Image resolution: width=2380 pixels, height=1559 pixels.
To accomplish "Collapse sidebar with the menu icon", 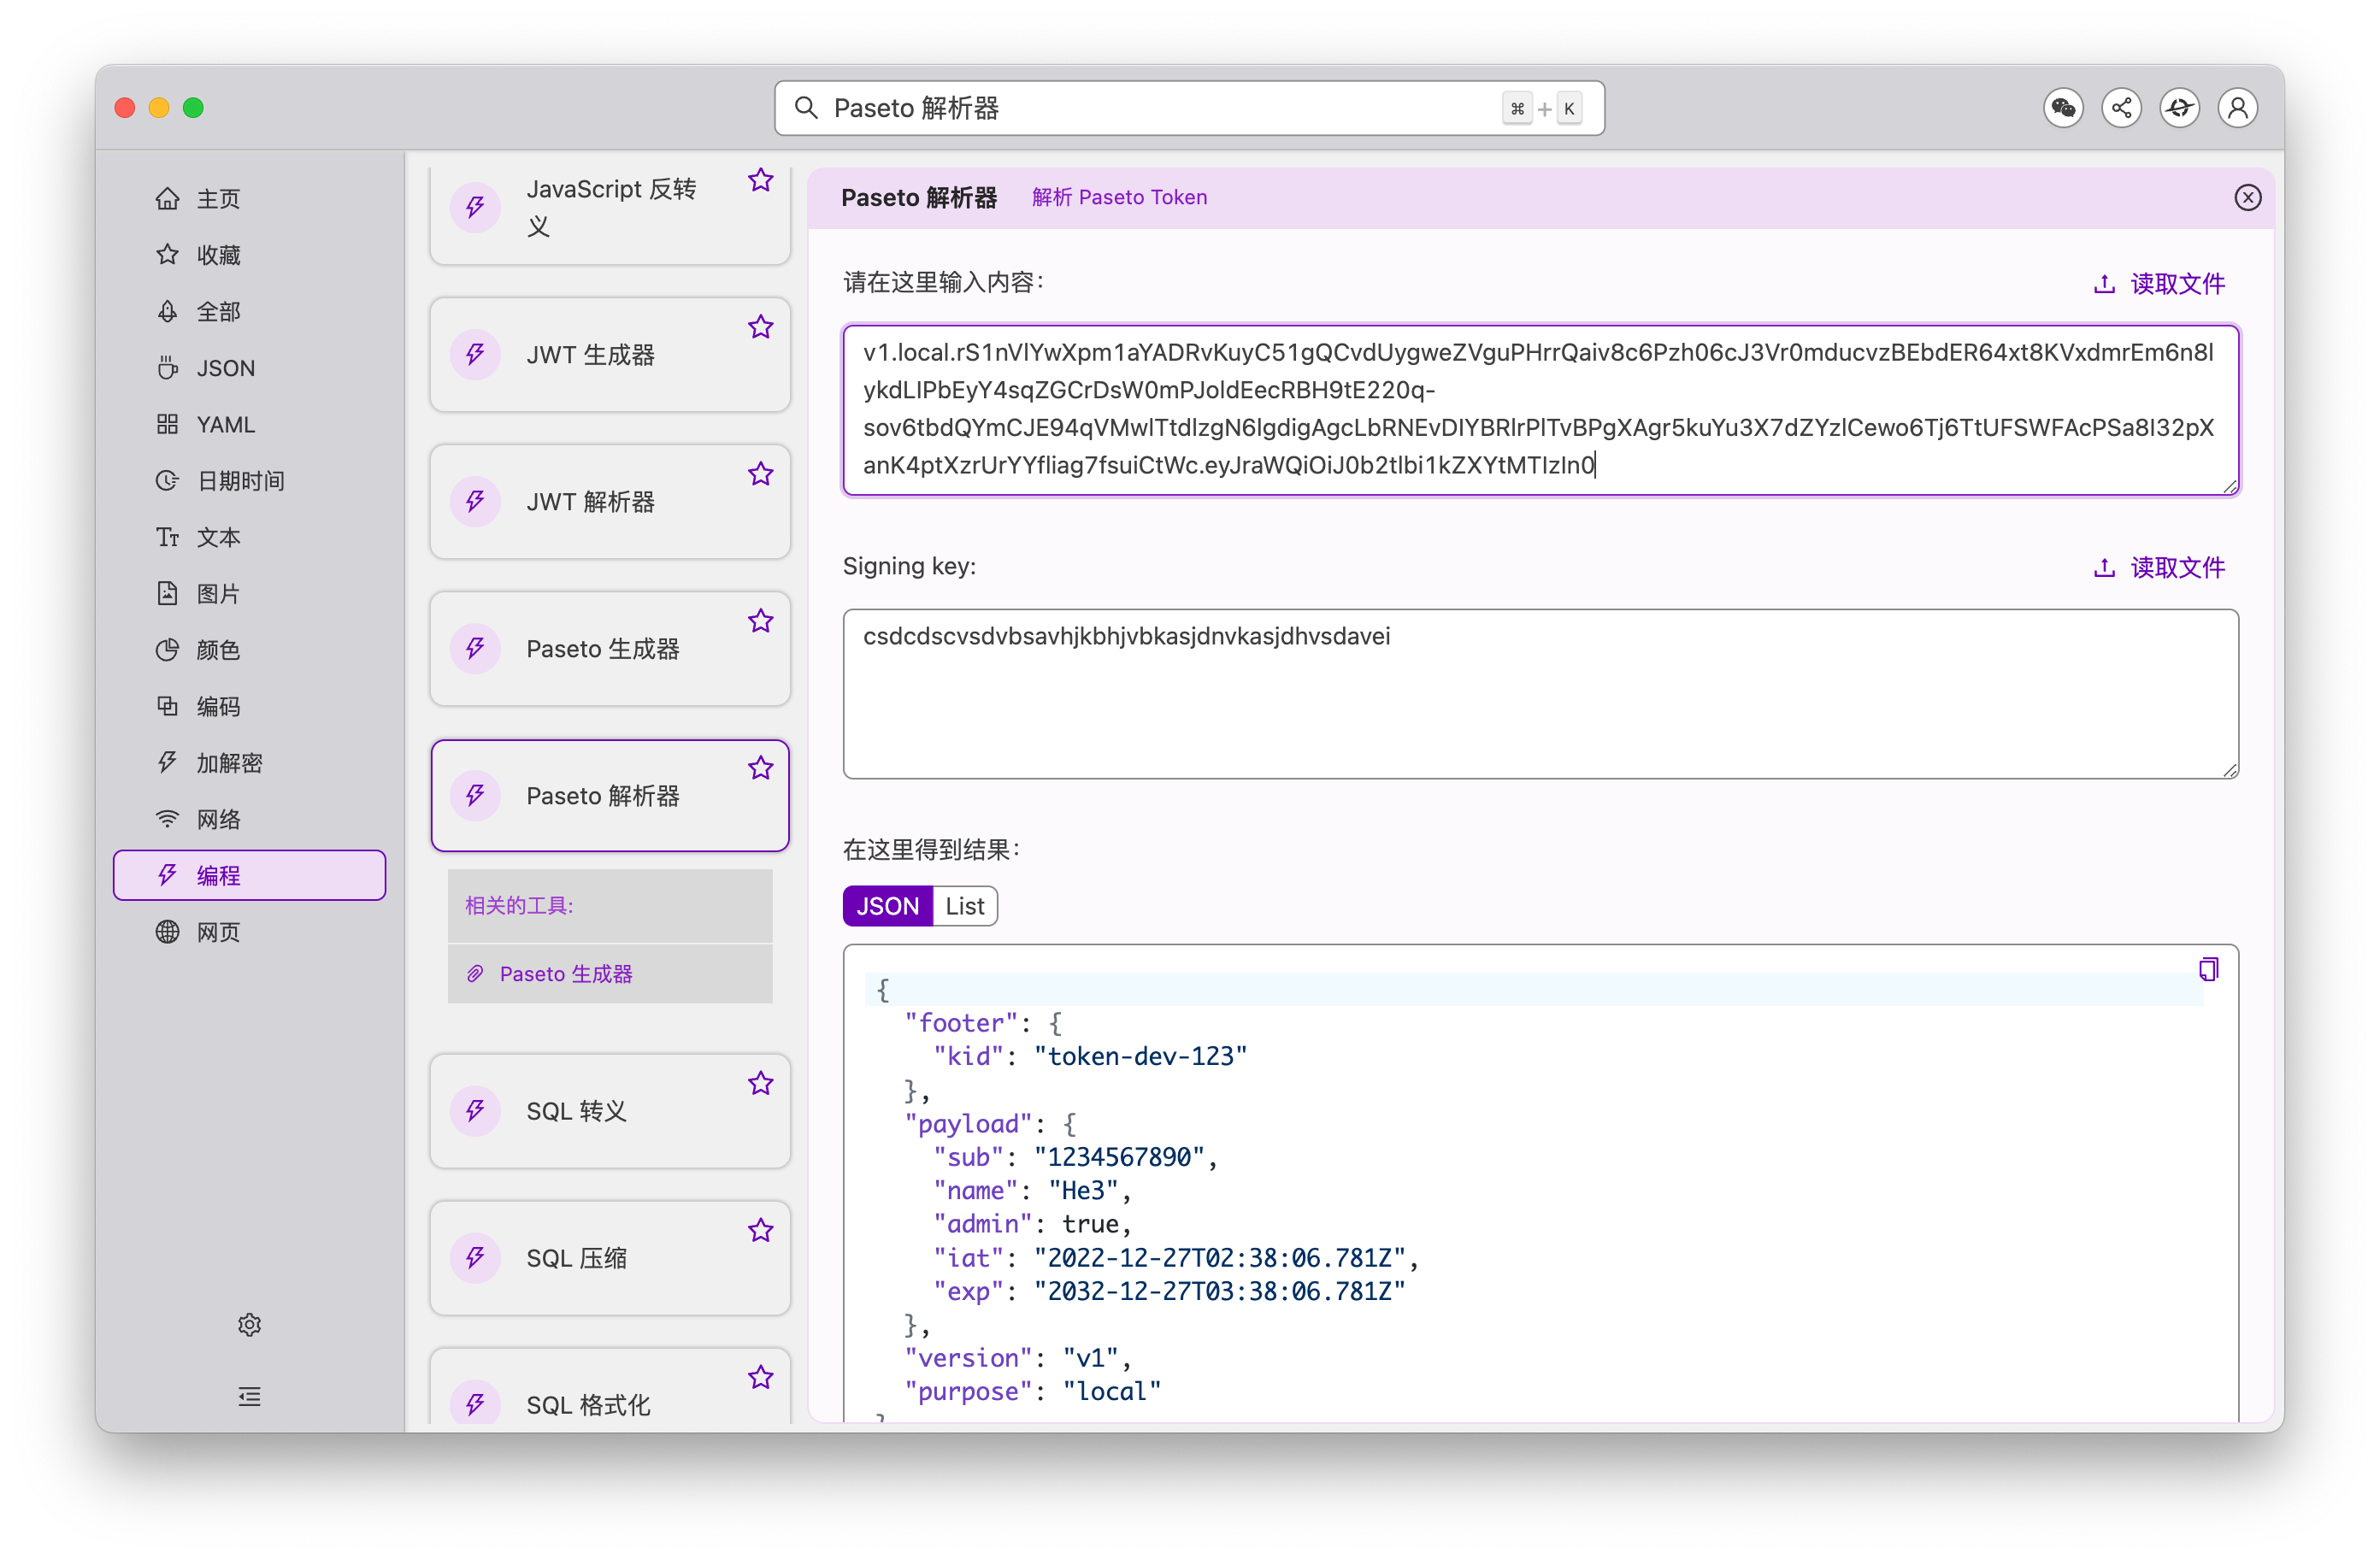I will 250,1396.
